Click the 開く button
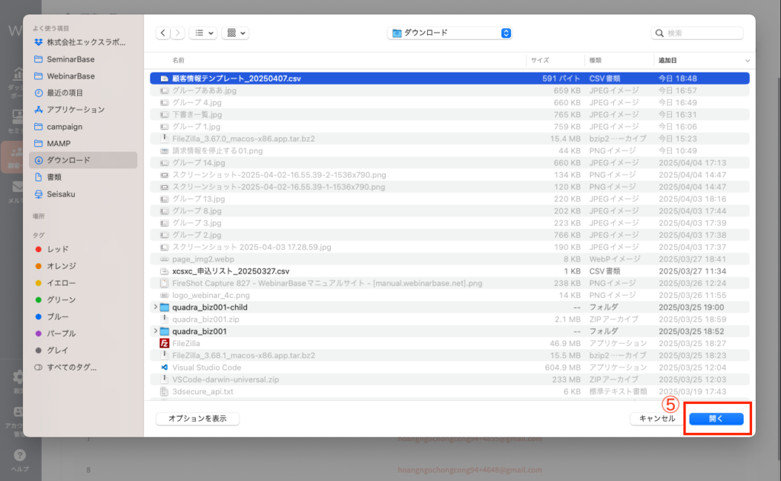Image resolution: width=781 pixels, height=481 pixels. pos(715,418)
